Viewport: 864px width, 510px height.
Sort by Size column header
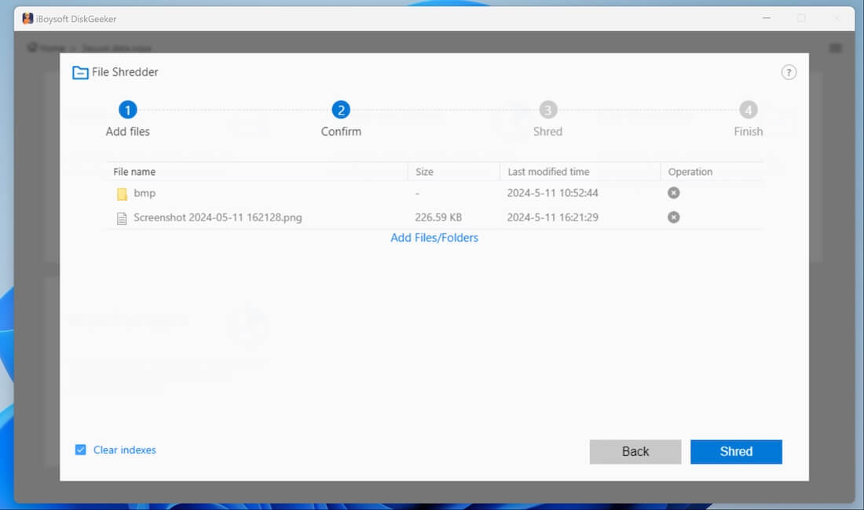(x=424, y=172)
